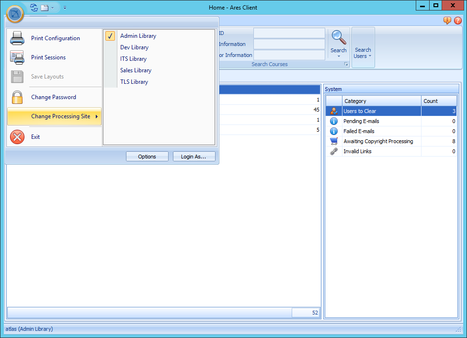Click the Search magnifying glass icon
The image size is (467, 338).
[x=339, y=38]
